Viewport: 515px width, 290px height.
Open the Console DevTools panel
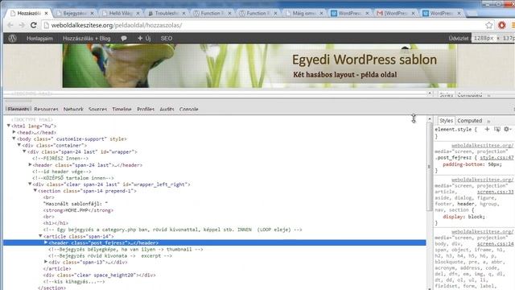[x=188, y=110]
